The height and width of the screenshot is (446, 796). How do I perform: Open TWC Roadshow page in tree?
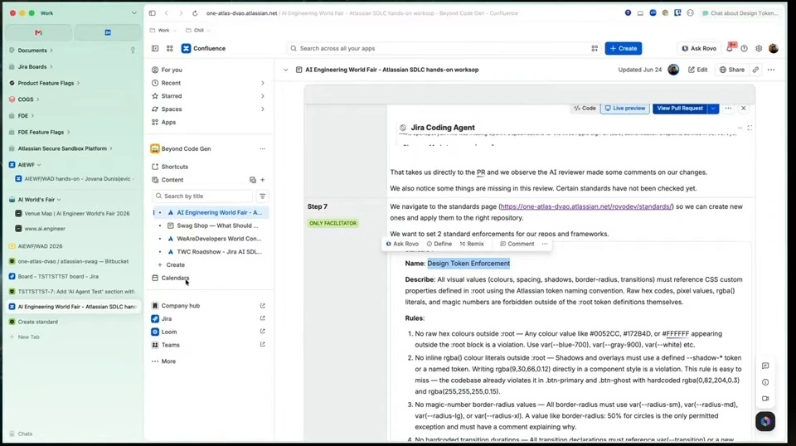[x=219, y=252]
